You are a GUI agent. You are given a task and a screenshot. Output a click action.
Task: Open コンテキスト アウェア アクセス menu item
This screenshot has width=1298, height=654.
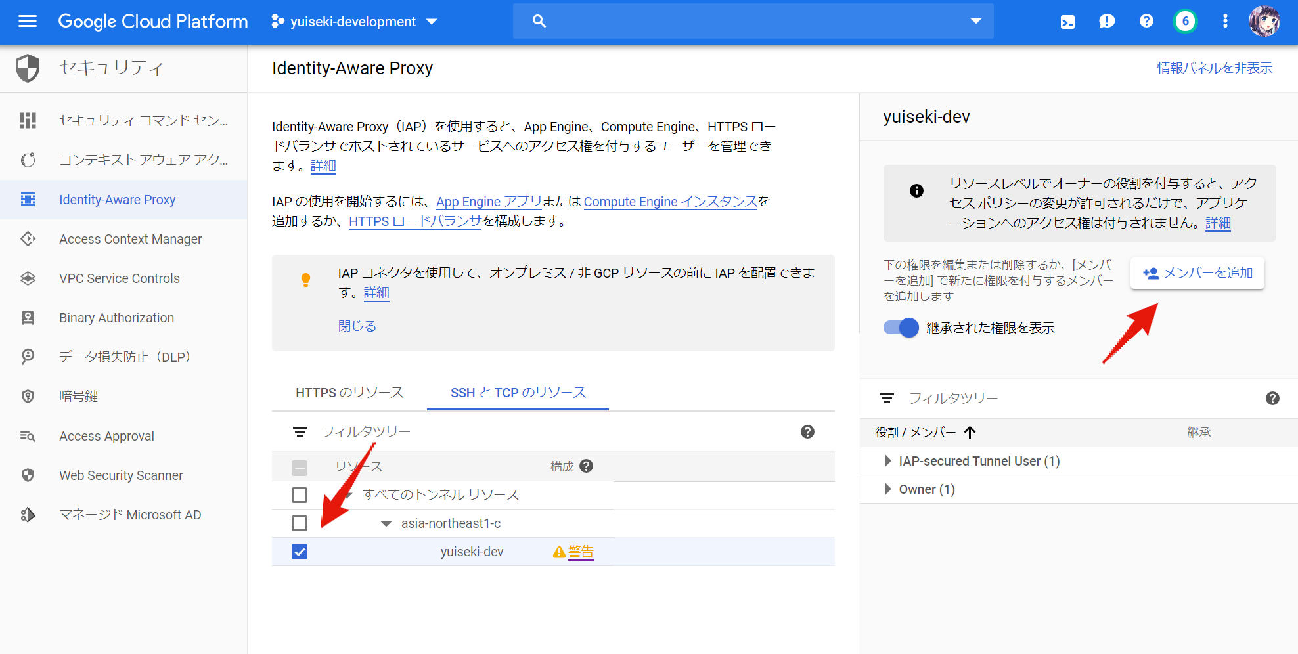pos(124,160)
